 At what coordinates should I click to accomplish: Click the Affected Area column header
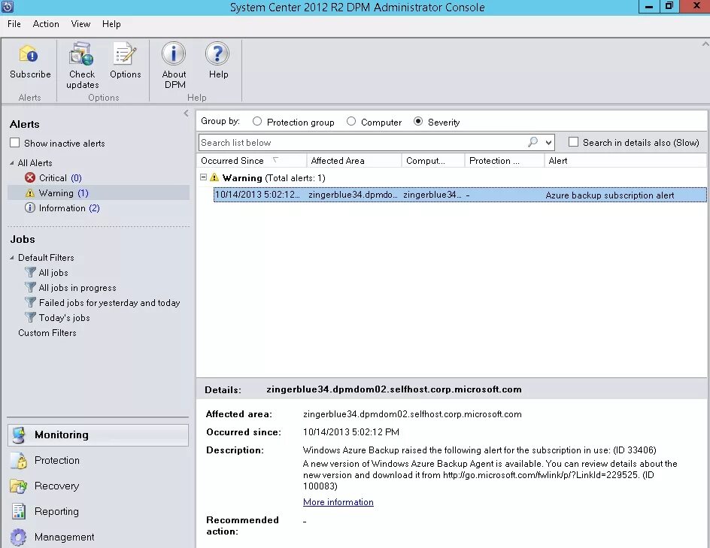point(354,161)
